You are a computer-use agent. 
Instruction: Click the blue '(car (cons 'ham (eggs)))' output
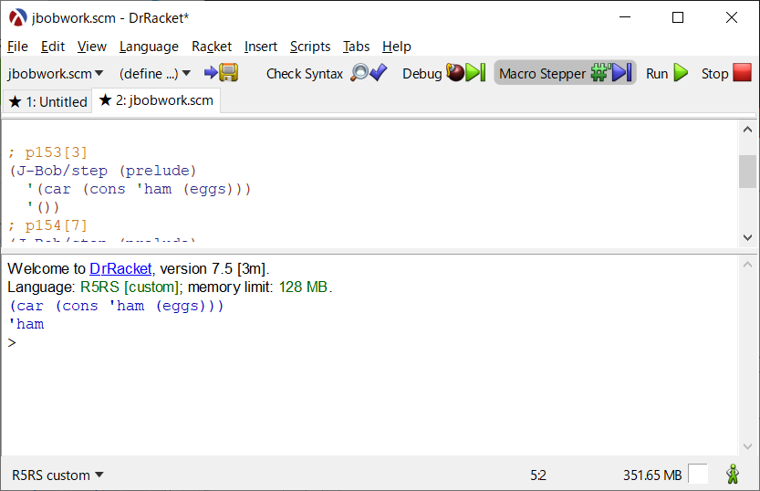117,306
